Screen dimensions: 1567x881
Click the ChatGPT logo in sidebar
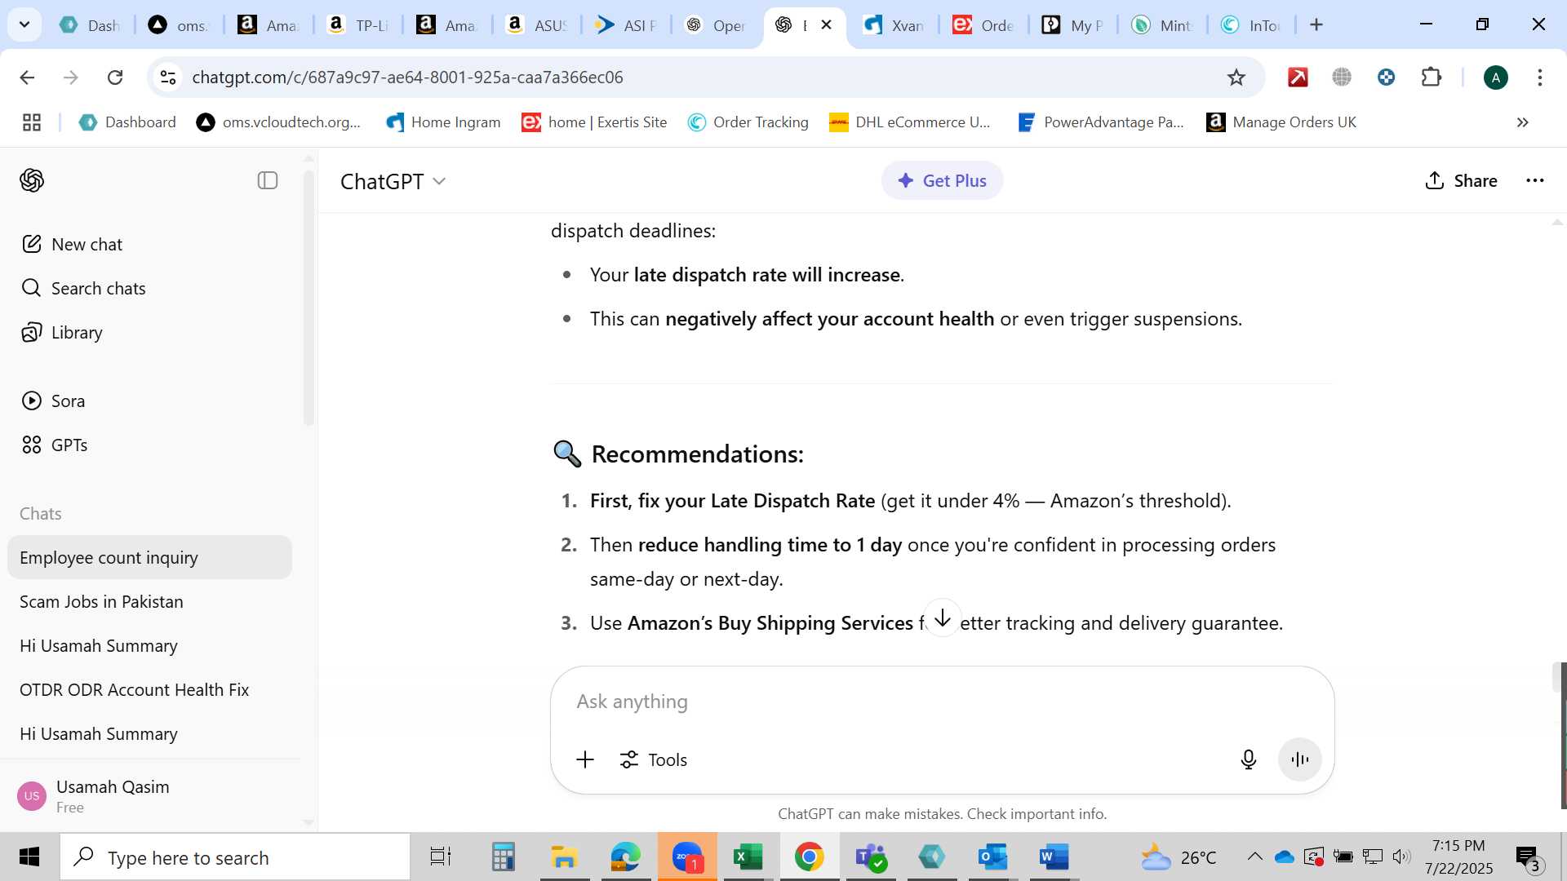pos(32,180)
